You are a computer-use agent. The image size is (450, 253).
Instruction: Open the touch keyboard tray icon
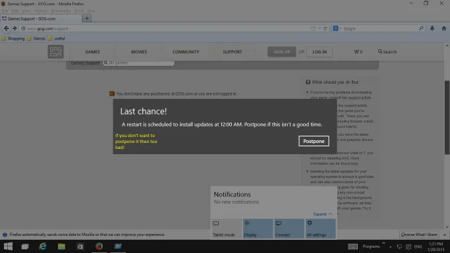point(352,246)
